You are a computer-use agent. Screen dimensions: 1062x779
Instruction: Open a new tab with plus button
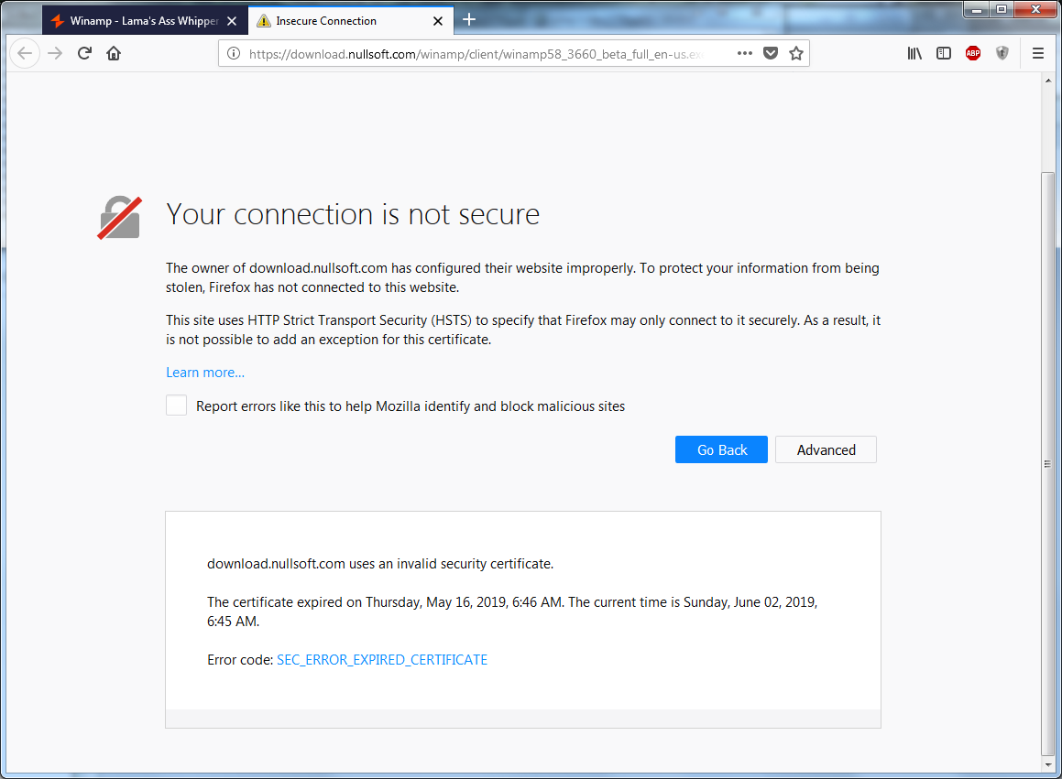(469, 19)
